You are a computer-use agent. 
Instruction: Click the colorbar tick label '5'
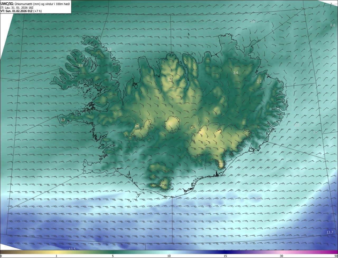click(x=113, y=256)
